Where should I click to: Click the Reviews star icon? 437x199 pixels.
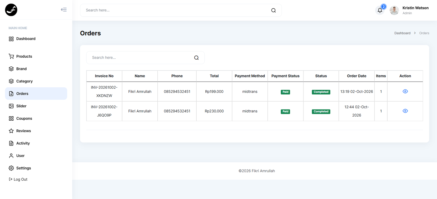(11, 131)
